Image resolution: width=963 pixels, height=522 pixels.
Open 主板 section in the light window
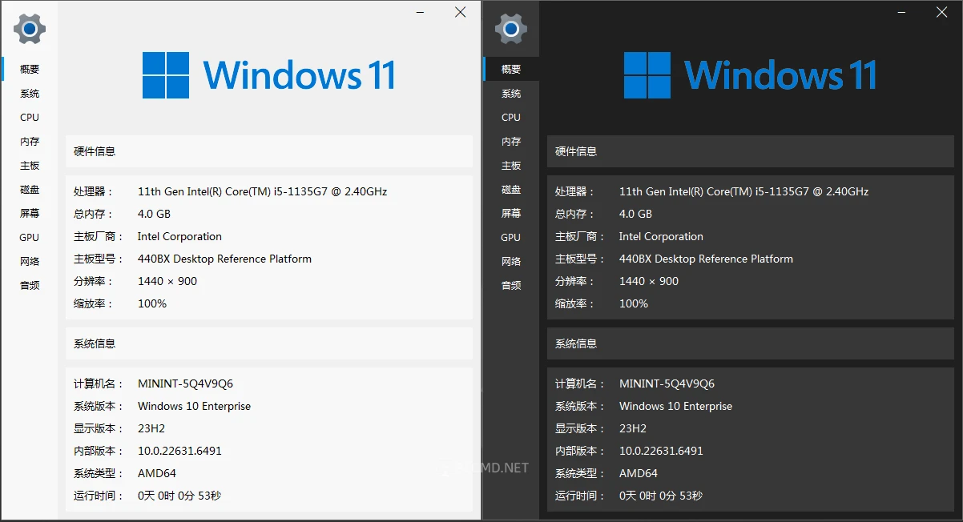point(30,166)
